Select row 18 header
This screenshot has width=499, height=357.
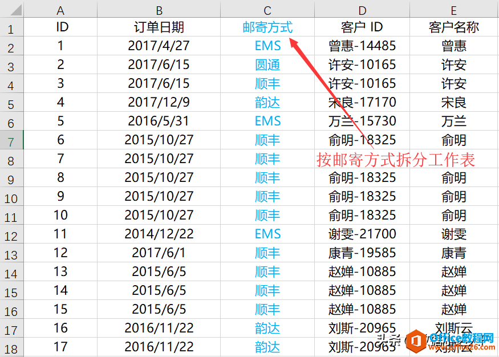click(x=11, y=348)
